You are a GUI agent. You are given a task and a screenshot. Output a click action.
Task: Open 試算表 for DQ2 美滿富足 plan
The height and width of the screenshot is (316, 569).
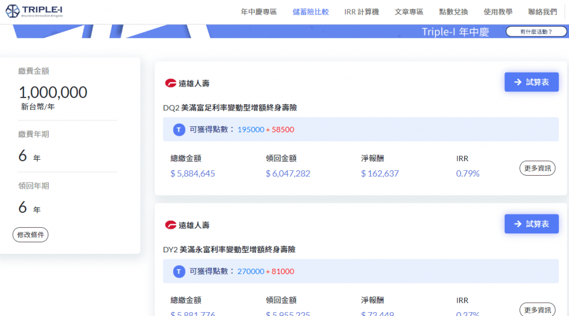point(531,82)
